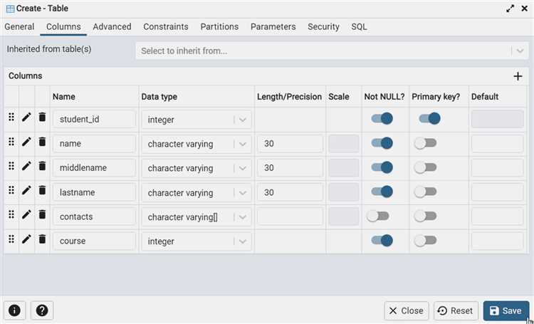Switch to the SQL tab
Viewport: 534px width, 324px height.
click(x=360, y=27)
